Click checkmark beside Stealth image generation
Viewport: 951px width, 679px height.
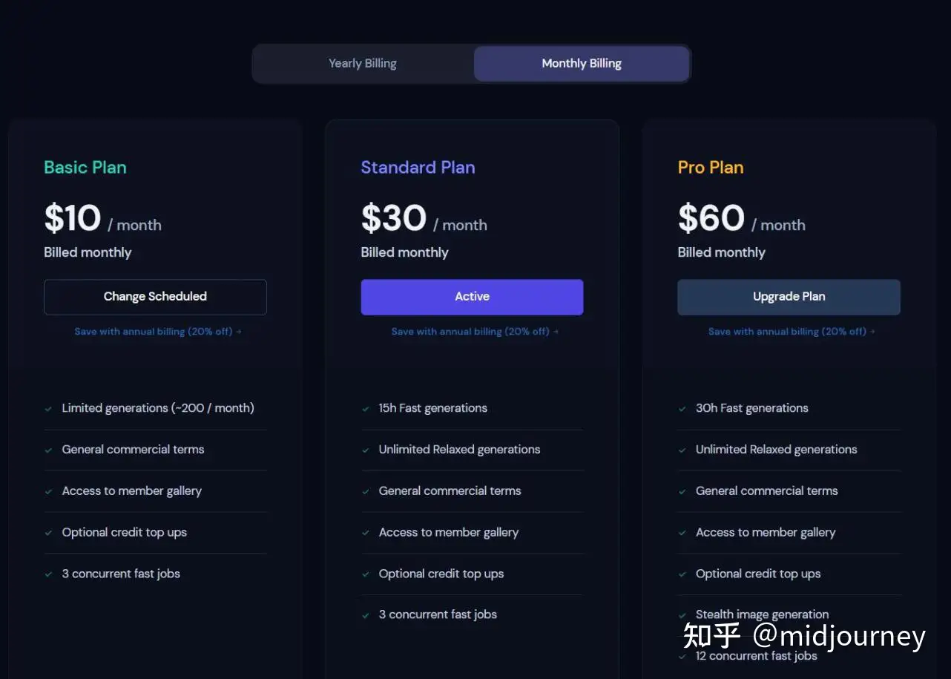(682, 615)
